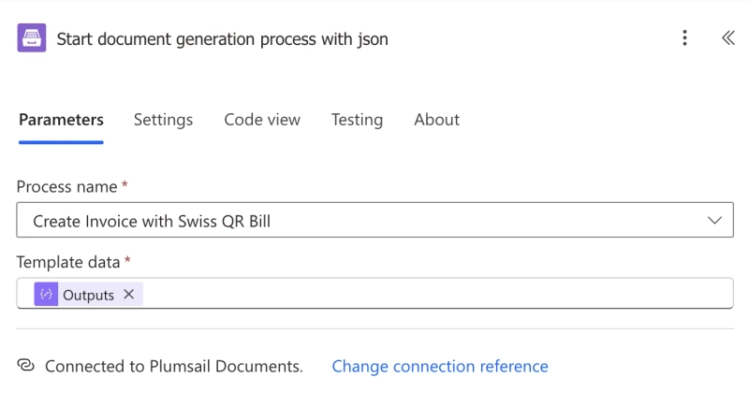The image size is (749, 406).
Task: Open the About tab
Action: pyautogui.click(x=436, y=120)
